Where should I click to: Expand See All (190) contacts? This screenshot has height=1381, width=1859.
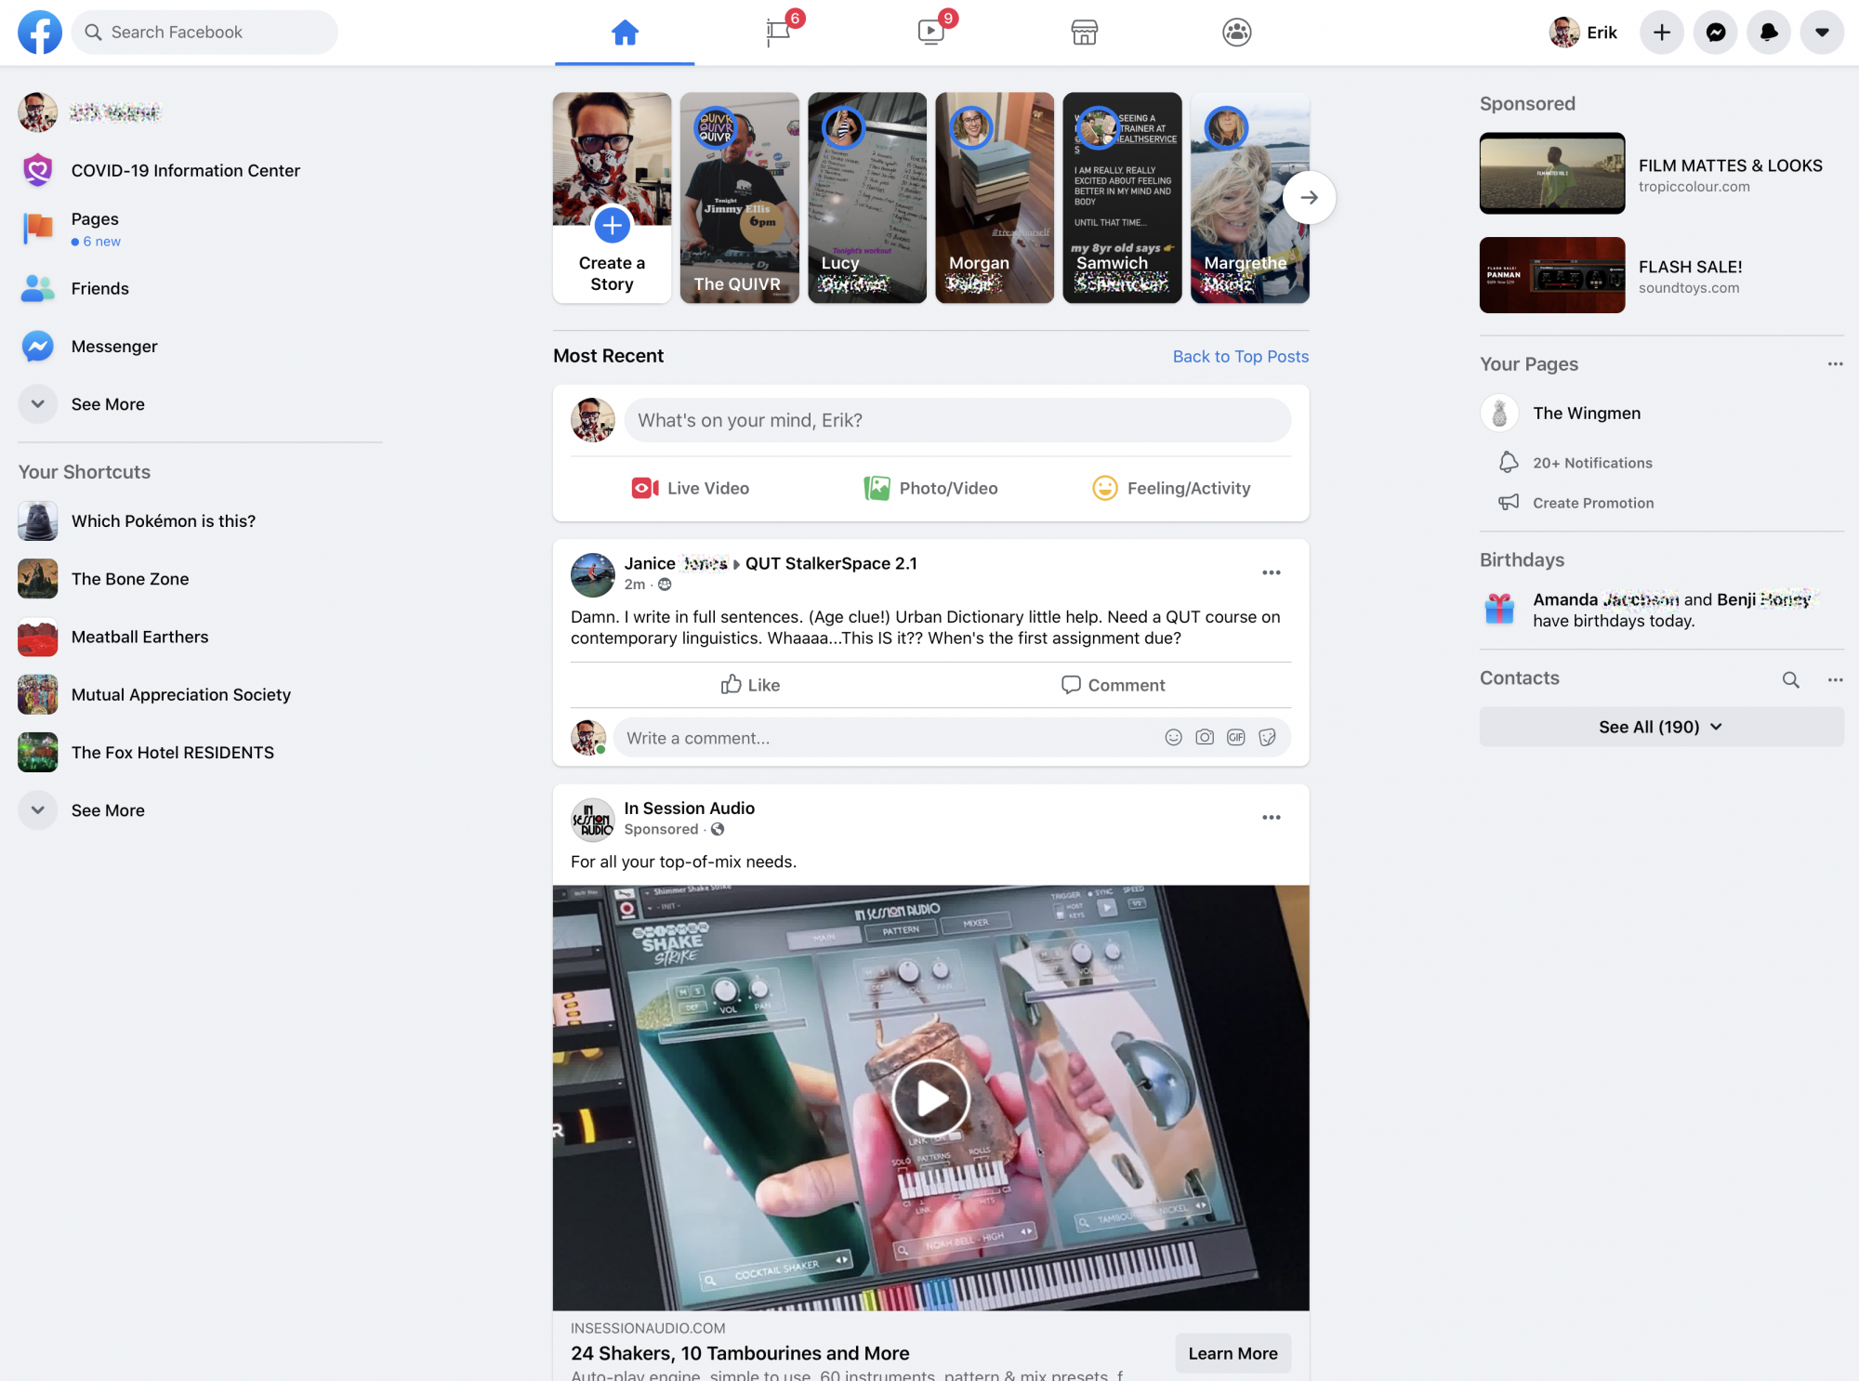pos(1661,727)
